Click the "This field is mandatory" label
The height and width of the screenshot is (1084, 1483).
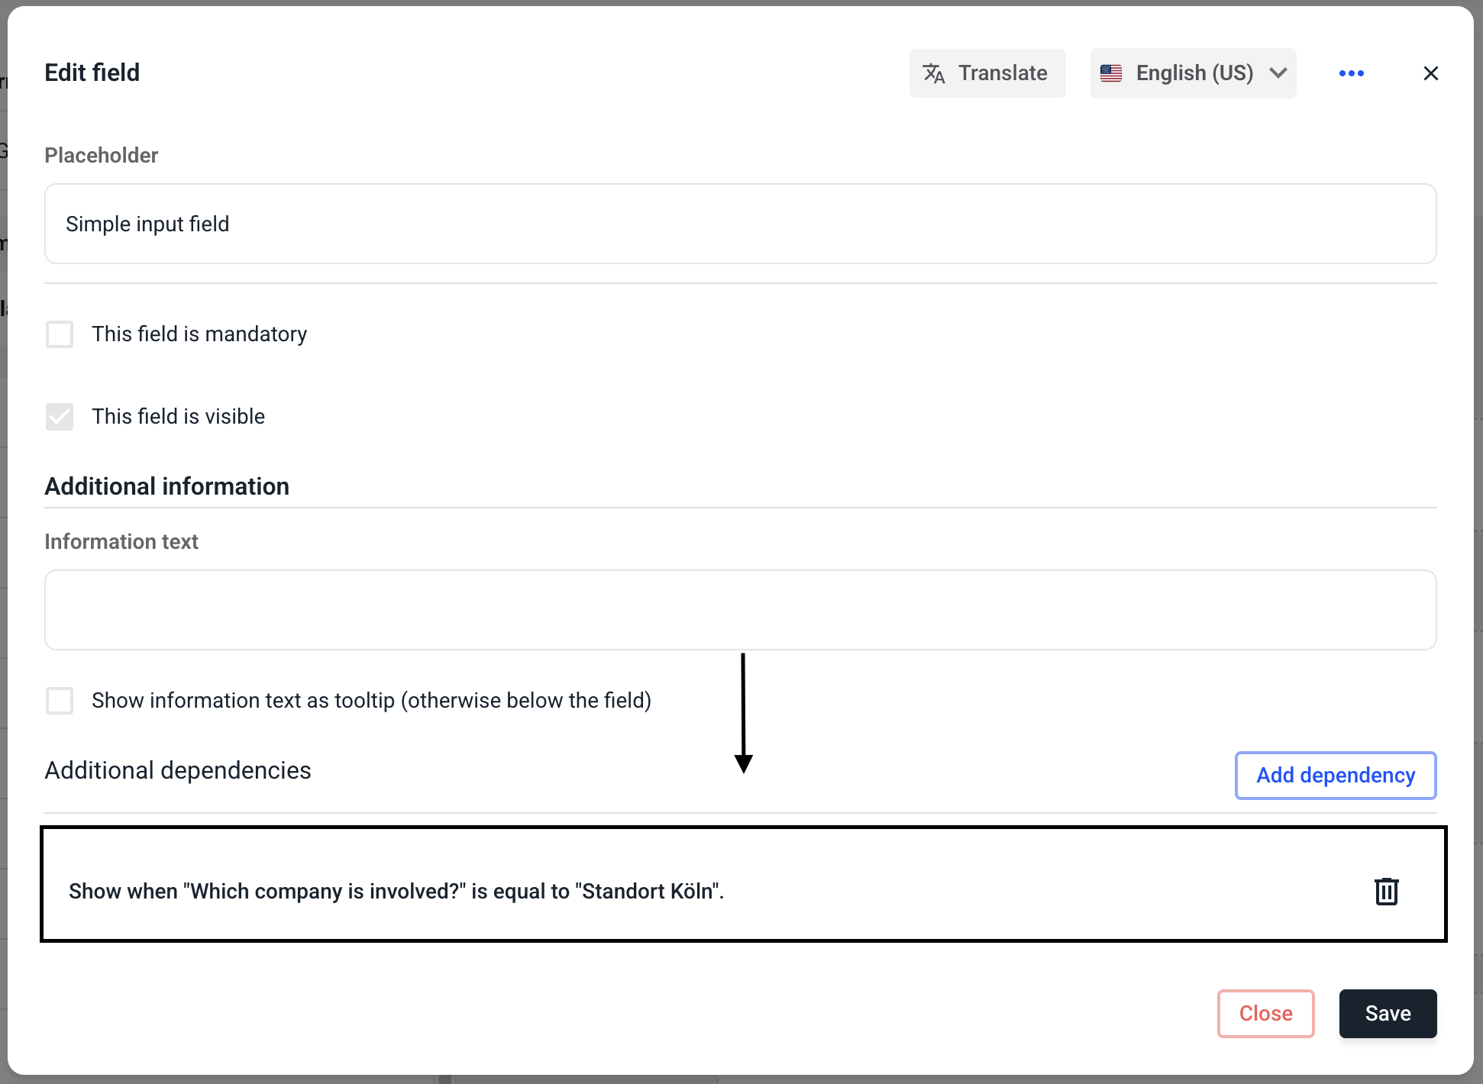pos(199,334)
